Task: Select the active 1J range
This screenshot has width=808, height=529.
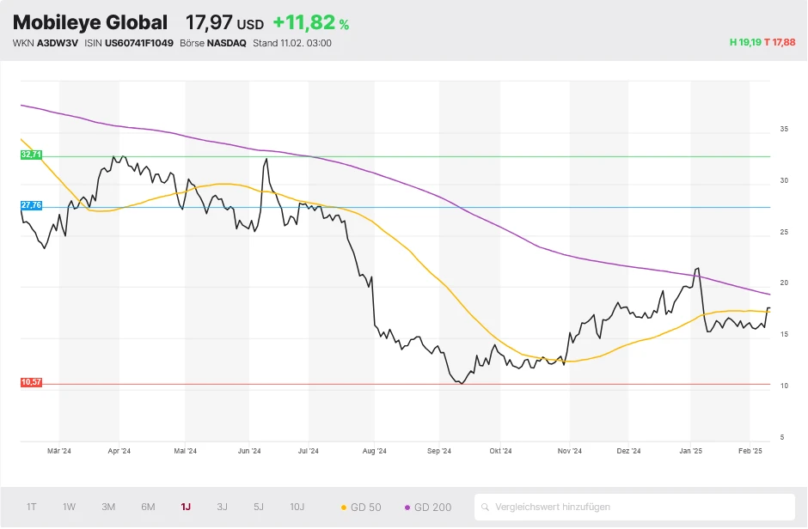Action: pyautogui.click(x=186, y=507)
